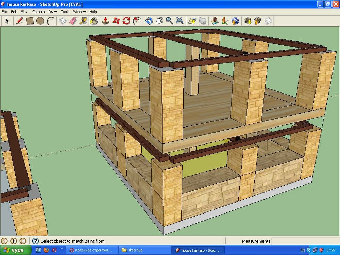
Task: Activate the Eraser tool
Action: click(x=73, y=21)
